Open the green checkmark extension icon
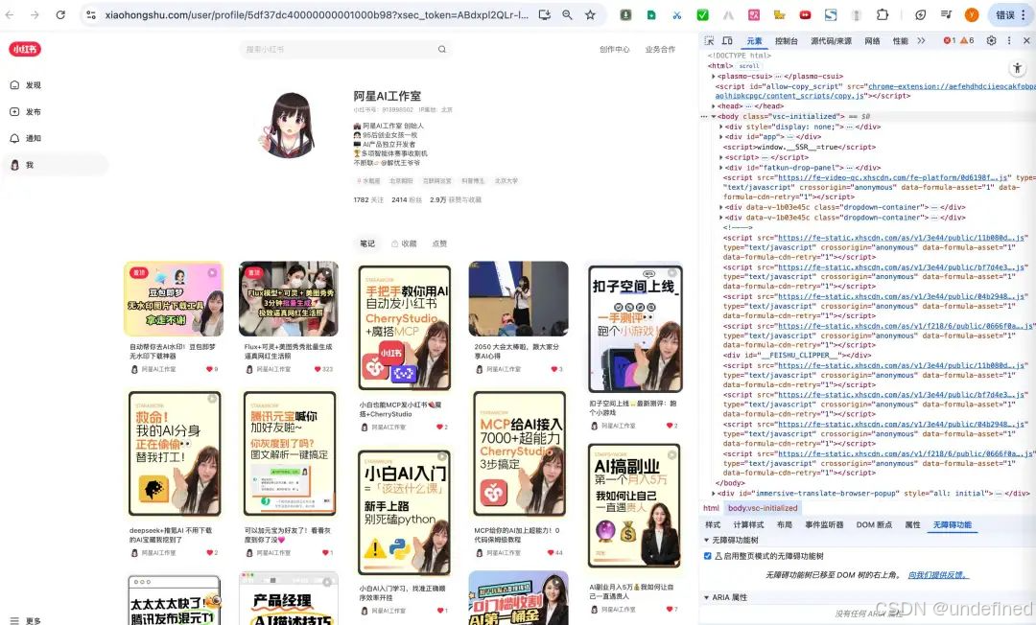The width and height of the screenshot is (1036, 625). pyautogui.click(x=703, y=14)
